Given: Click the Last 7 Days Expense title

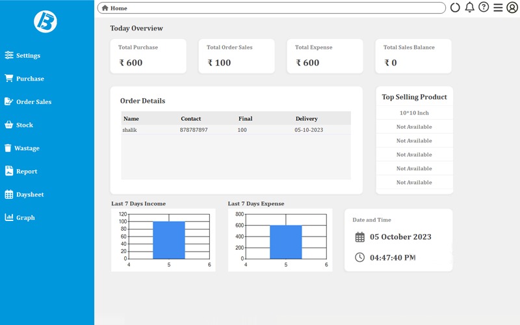Looking at the screenshot, I should point(255,203).
